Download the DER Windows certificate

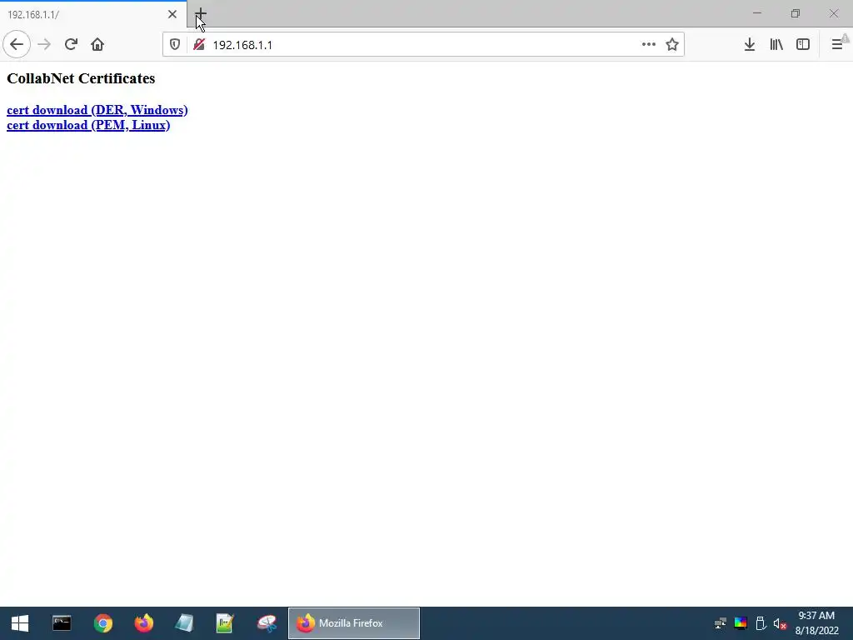coord(97,110)
